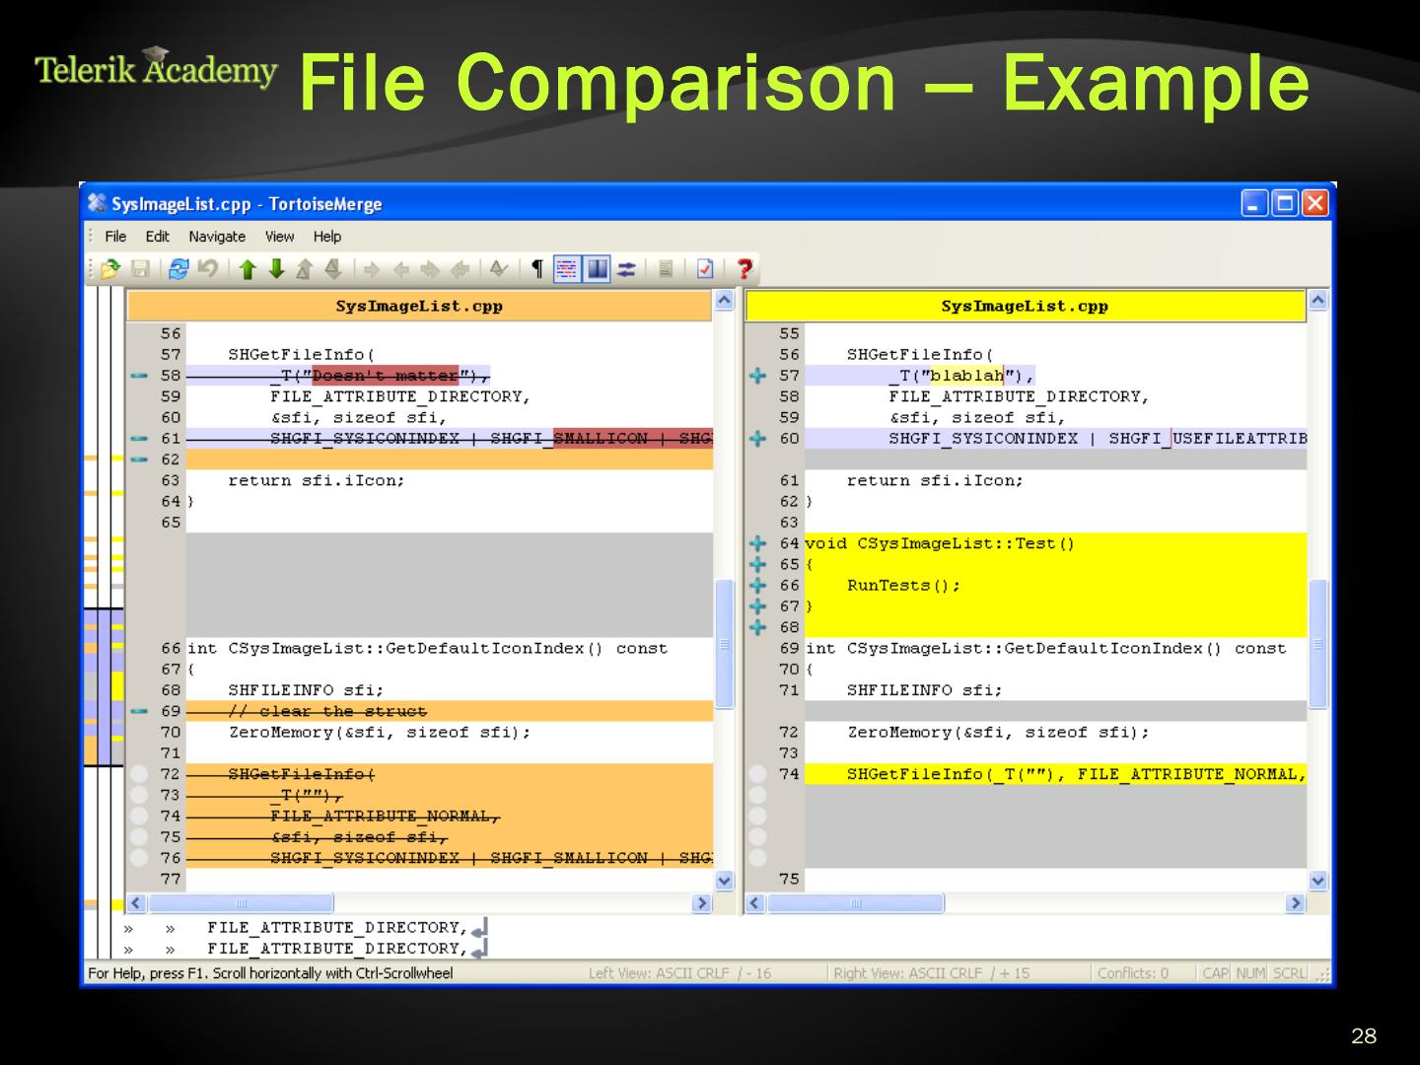Click the circle marker beside left line 72

click(139, 774)
